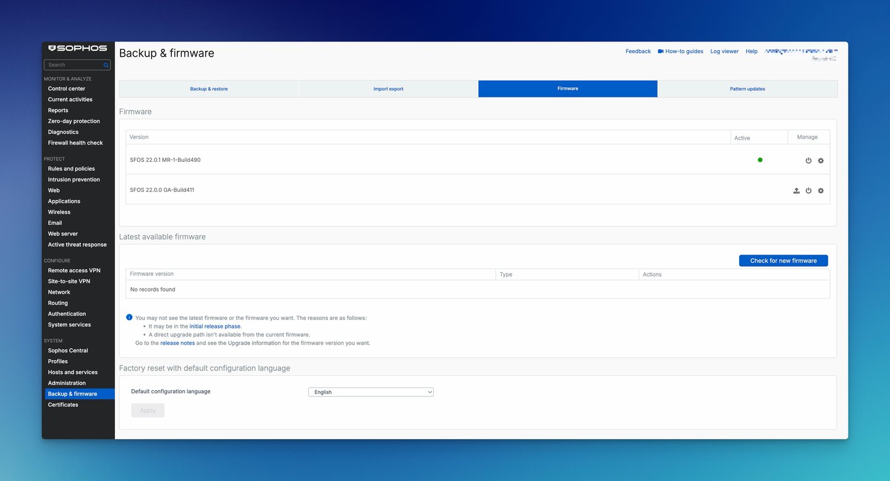The width and height of the screenshot is (890, 481).
Task: Open Diagnostics in sidebar
Action: tap(63, 132)
